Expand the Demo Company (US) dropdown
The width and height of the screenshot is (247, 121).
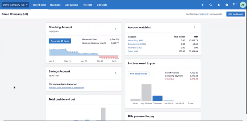point(15,5)
